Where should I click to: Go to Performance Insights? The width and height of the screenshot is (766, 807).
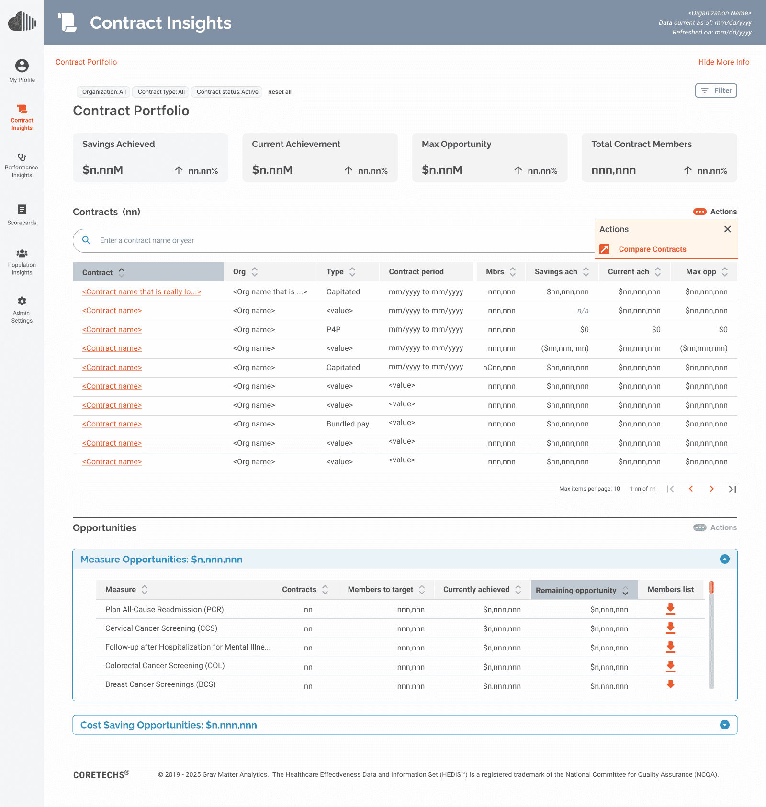click(x=22, y=166)
